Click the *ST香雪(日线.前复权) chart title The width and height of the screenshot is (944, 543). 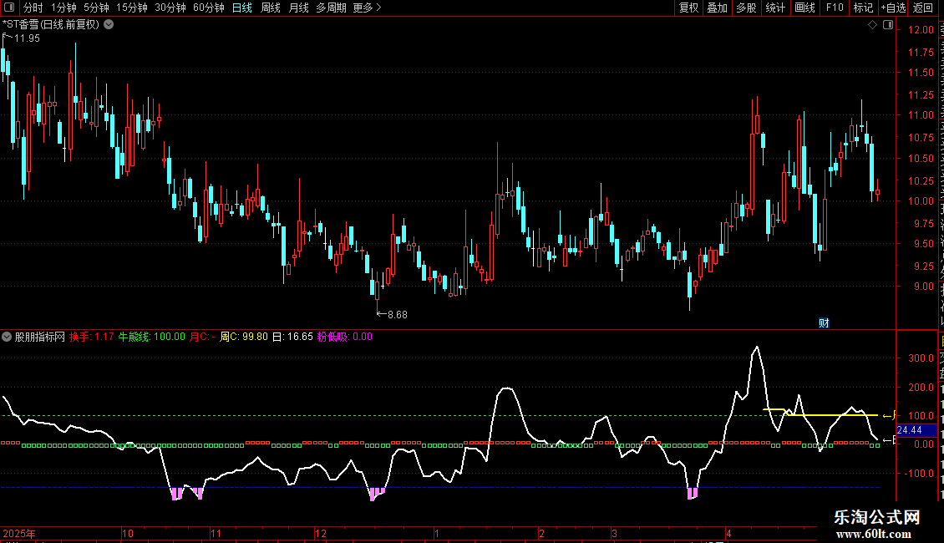[x=51, y=25]
